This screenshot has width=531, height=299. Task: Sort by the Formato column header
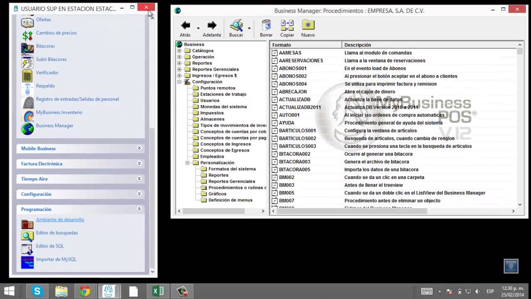tap(306, 45)
